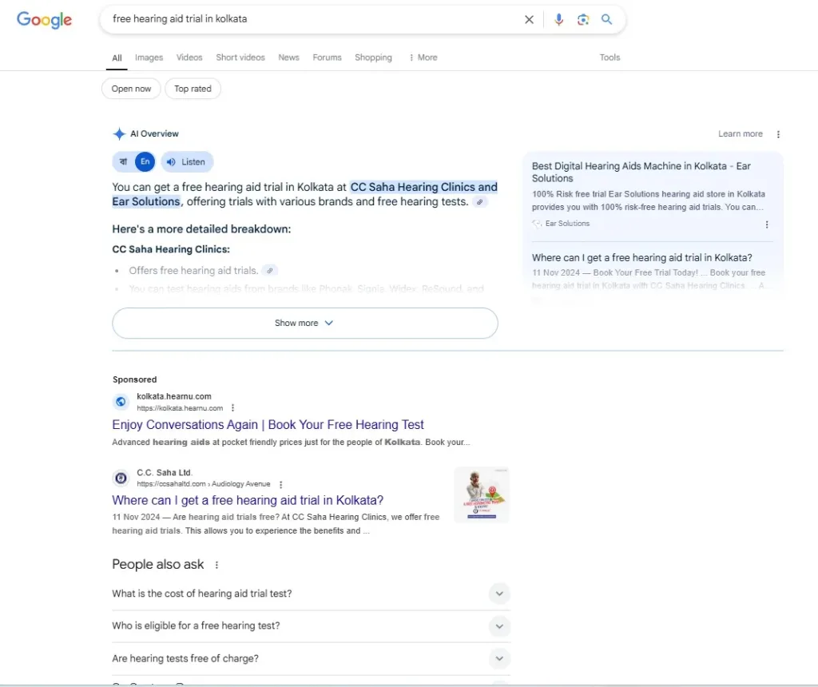Expand the question about hearing aid trial test cost
The image size is (818, 687).
pos(499,593)
